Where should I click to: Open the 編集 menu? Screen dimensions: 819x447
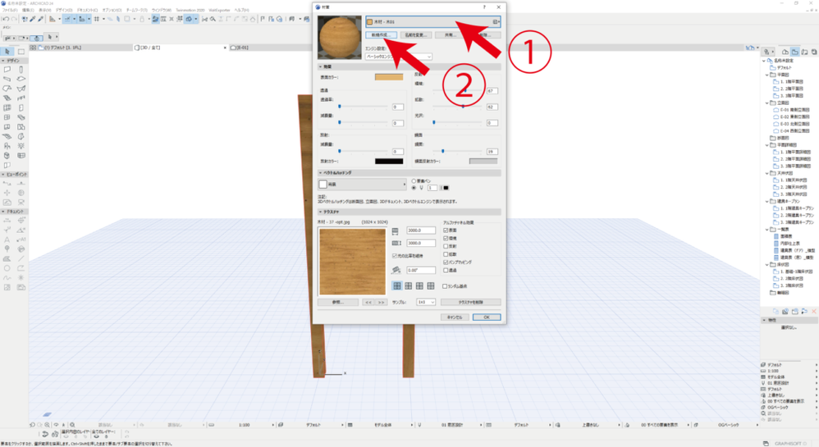point(28,10)
